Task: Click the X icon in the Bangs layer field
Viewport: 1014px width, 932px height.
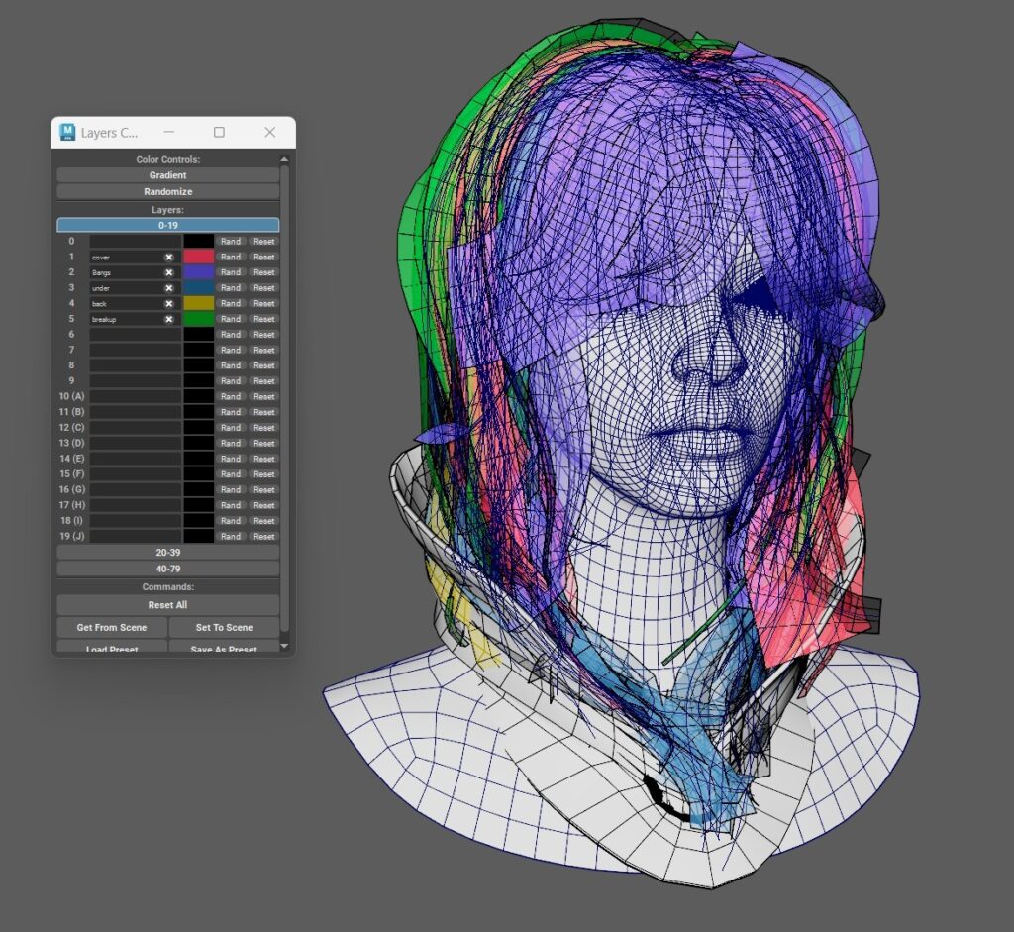Action: [168, 272]
